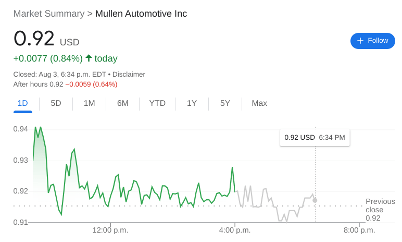Click the 0.91 y-axis label
Screen dimensions: 402x242
pyautogui.click(x=20, y=222)
